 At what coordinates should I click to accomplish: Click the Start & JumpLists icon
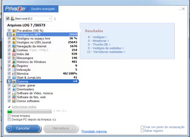click(14, 77)
